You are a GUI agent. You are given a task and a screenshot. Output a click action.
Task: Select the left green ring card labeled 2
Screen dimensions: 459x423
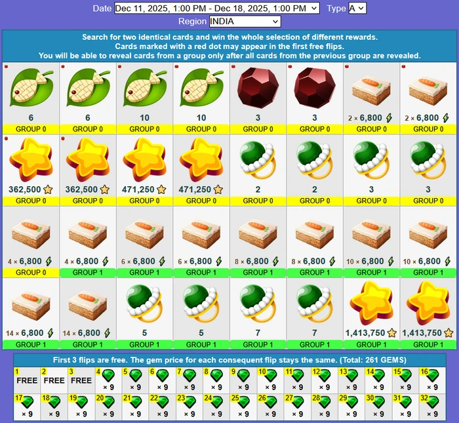tap(258, 170)
